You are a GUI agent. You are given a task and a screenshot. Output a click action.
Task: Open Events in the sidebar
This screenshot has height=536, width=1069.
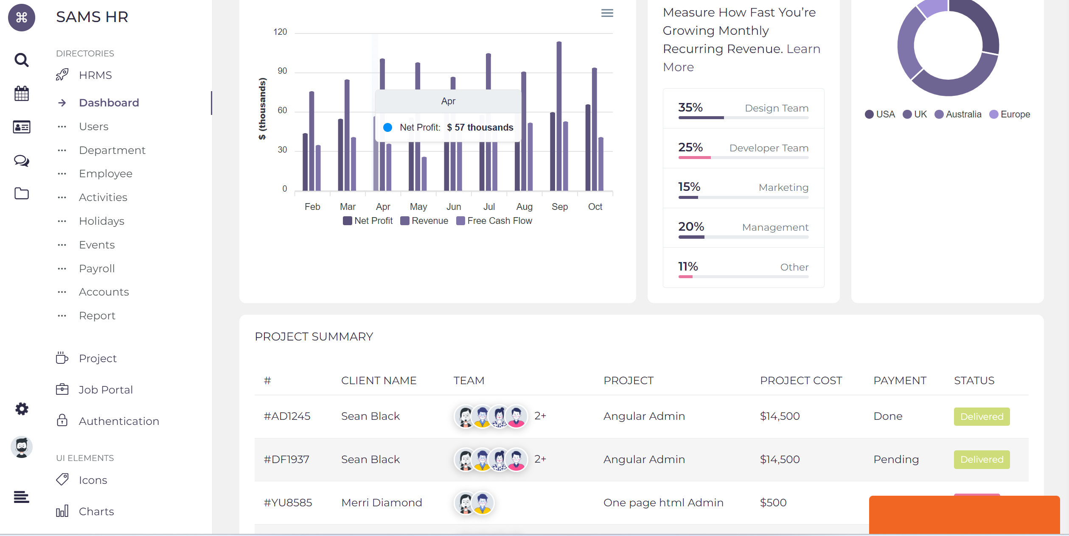coord(97,245)
